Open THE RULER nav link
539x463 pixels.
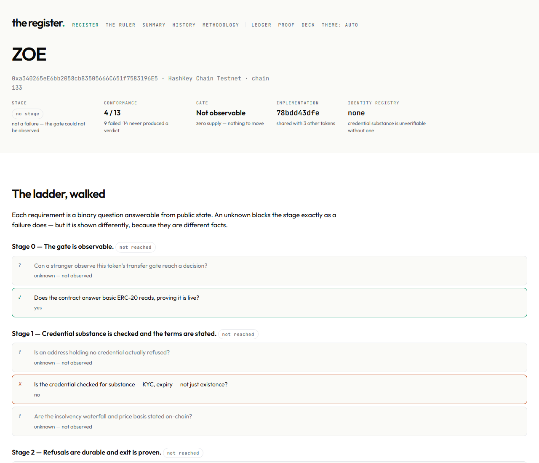pos(120,25)
